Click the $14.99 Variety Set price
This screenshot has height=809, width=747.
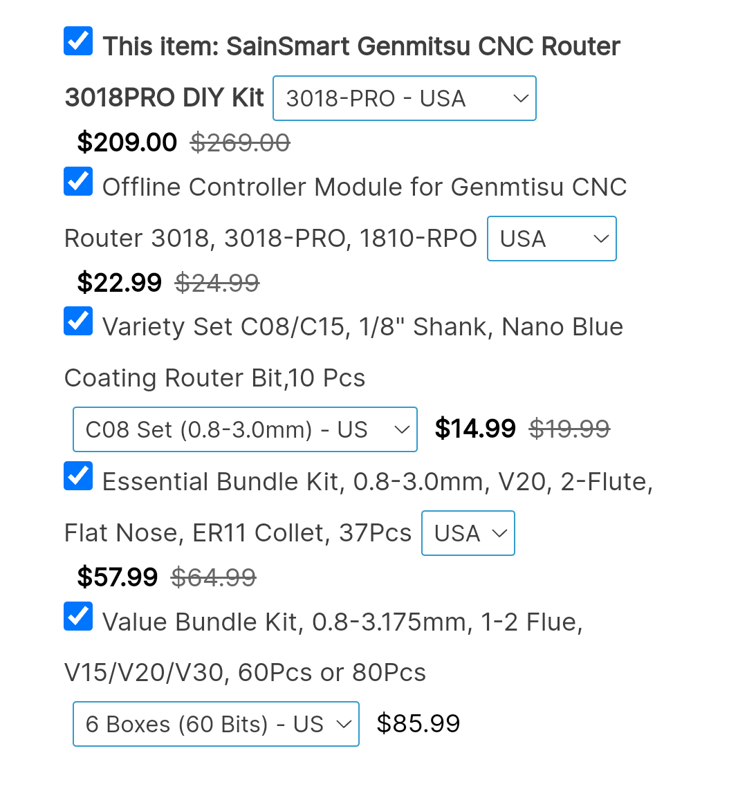475,429
